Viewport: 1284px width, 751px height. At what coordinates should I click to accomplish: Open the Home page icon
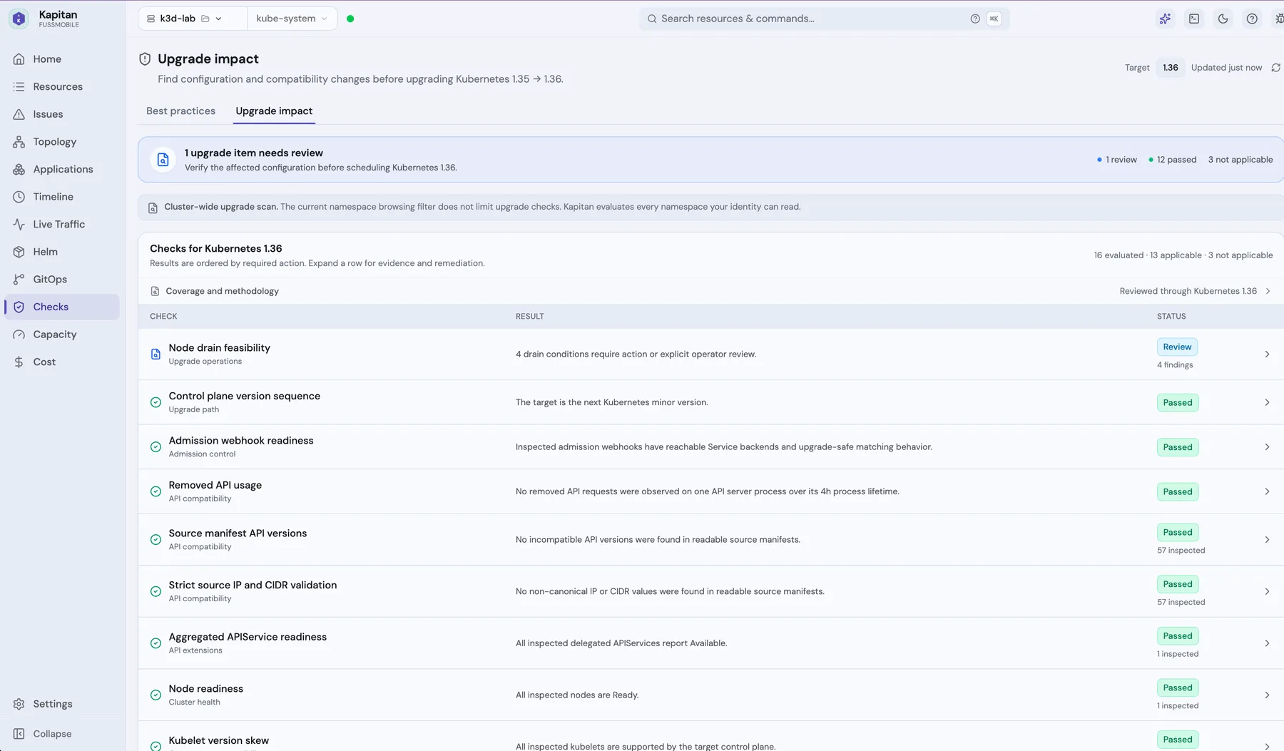click(19, 59)
